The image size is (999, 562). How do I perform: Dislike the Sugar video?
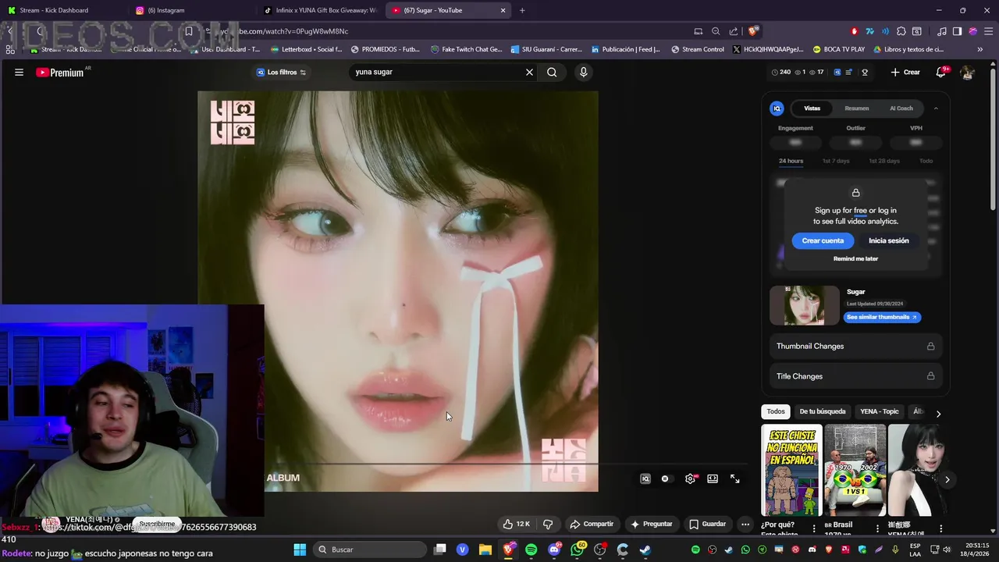548,524
